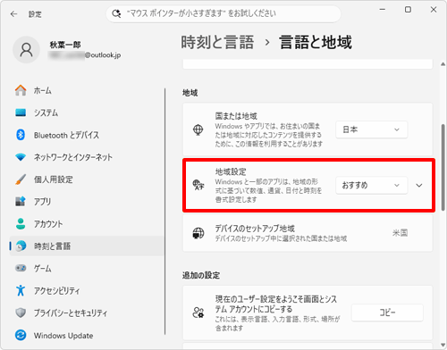The width and height of the screenshot is (447, 350).
Task: Click the ネットワーク wifi icon
Action: tap(21, 157)
